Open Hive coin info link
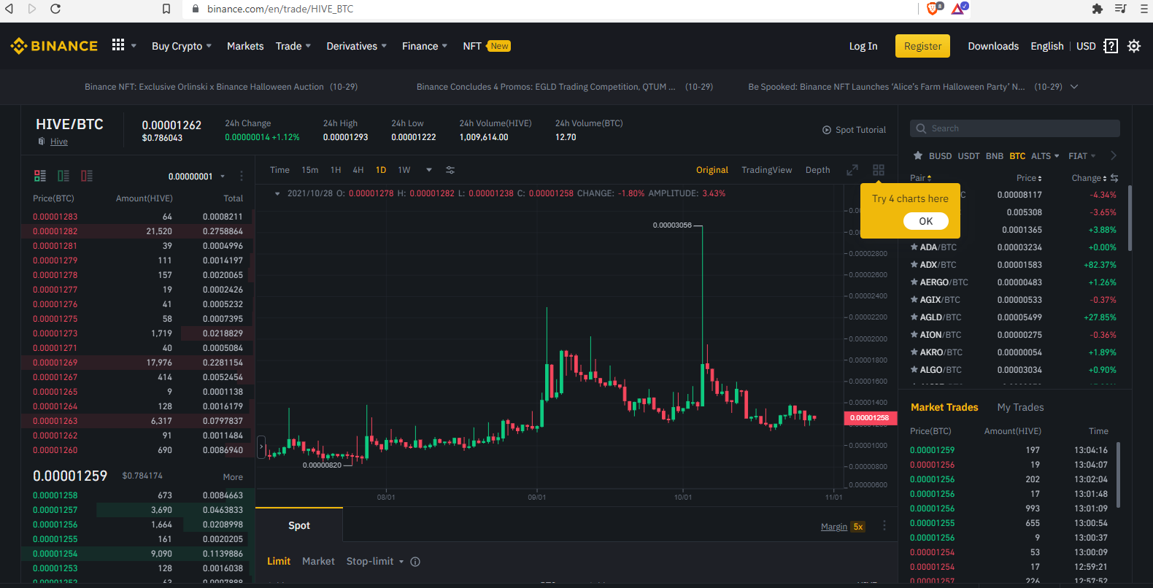Screen dimensions: 1153x588 click(x=59, y=142)
